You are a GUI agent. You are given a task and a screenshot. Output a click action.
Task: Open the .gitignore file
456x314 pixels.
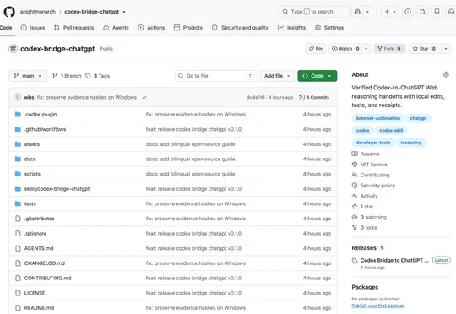tap(35, 234)
